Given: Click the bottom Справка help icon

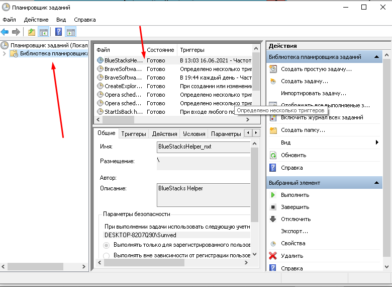Looking at the screenshot, I should (x=273, y=268).
